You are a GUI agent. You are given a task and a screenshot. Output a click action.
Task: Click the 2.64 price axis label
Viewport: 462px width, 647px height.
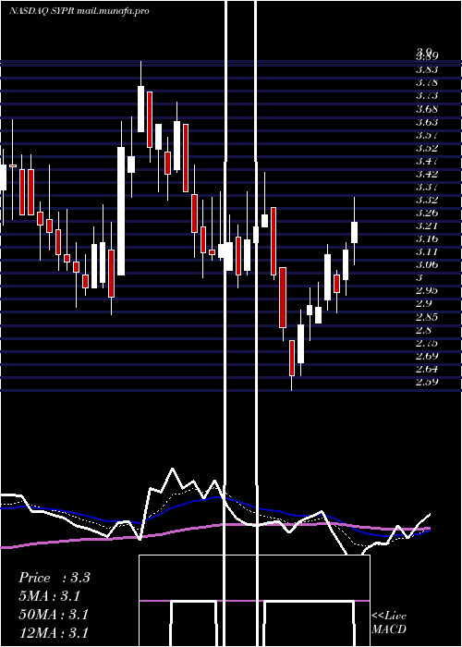[427, 370]
